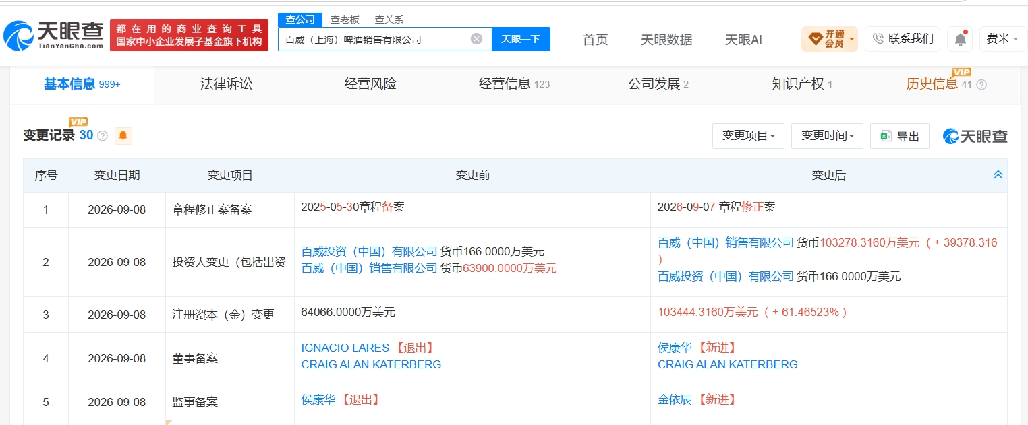Click 开通会员 VIP diamond button
The image size is (1028, 425).
[x=829, y=39]
